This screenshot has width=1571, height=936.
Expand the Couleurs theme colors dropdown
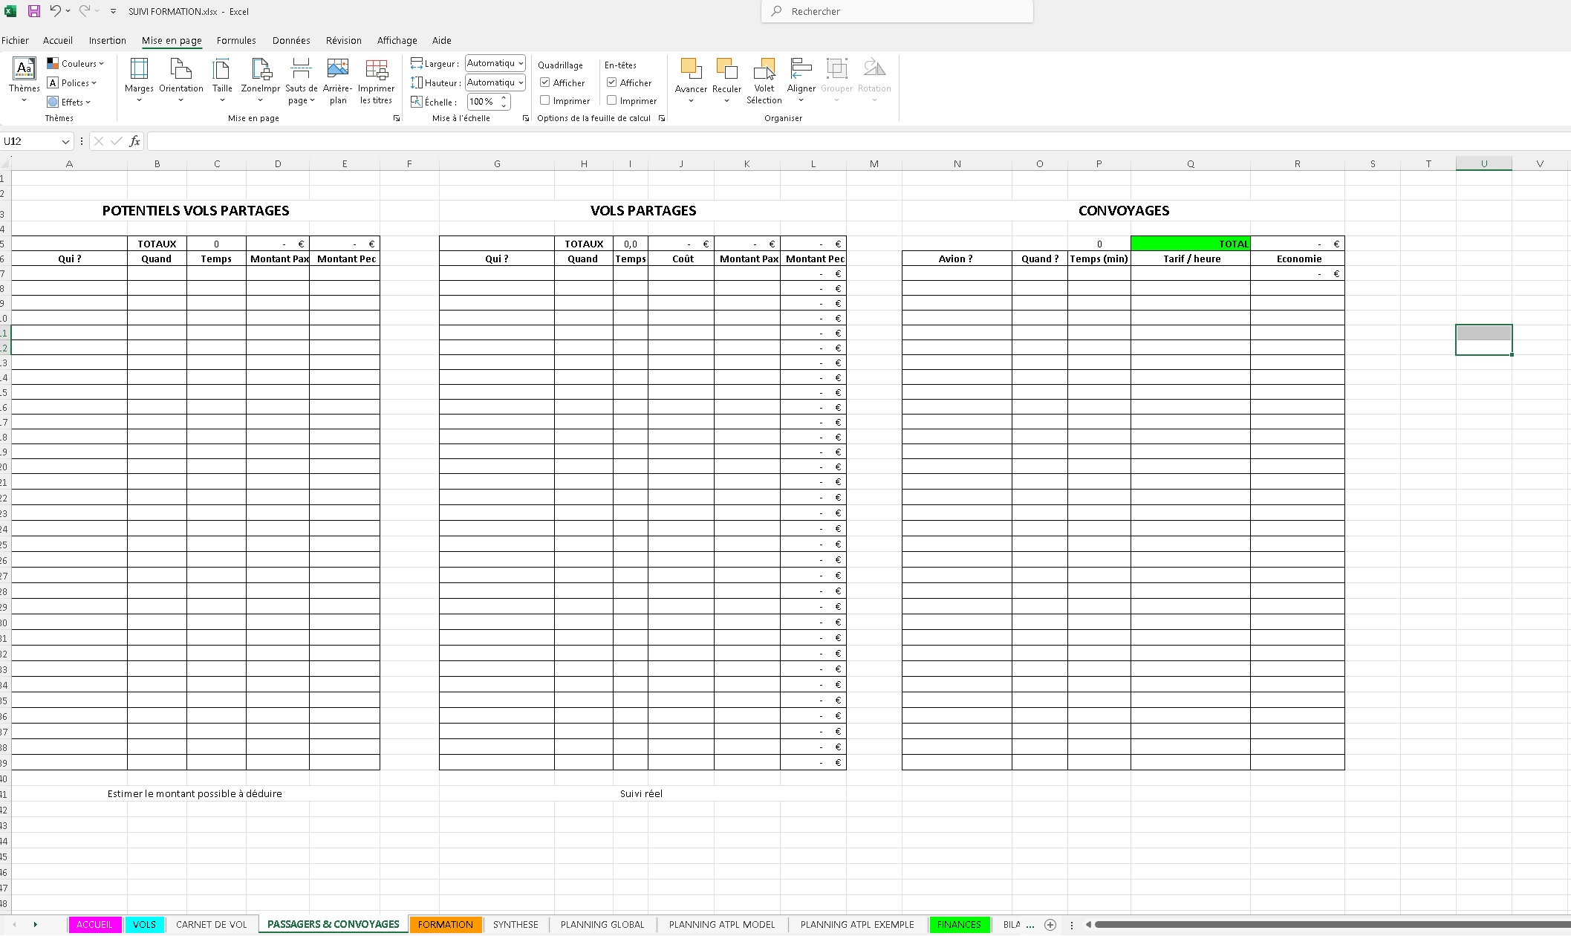pyautogui.click(x=76, y=63)
